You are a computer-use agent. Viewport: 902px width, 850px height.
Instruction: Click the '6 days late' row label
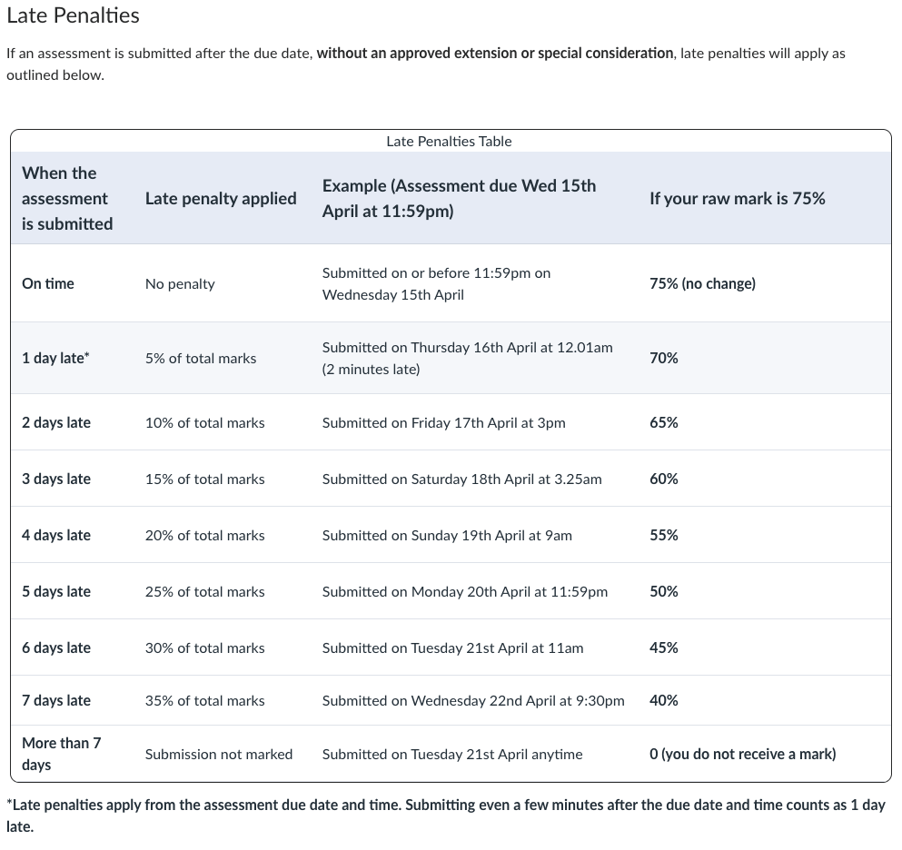point(56,648)
